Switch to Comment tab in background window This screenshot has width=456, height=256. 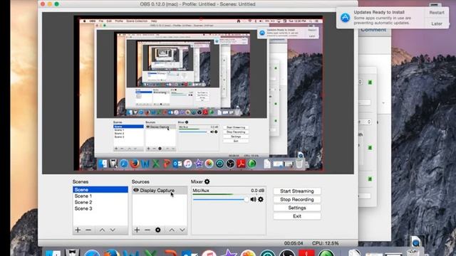pos(373,30)
